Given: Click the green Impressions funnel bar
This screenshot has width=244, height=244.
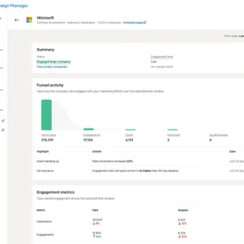Looking at the screenshot, I should point(46,115).
